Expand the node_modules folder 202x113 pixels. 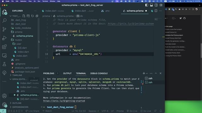tap(23, 28)
